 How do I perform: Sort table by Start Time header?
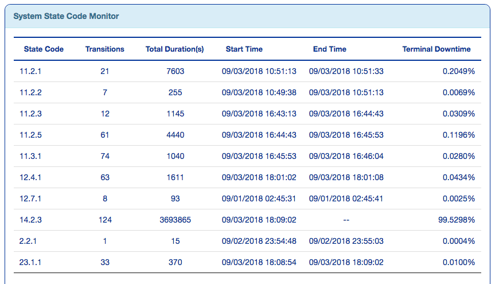pos(244,49)
